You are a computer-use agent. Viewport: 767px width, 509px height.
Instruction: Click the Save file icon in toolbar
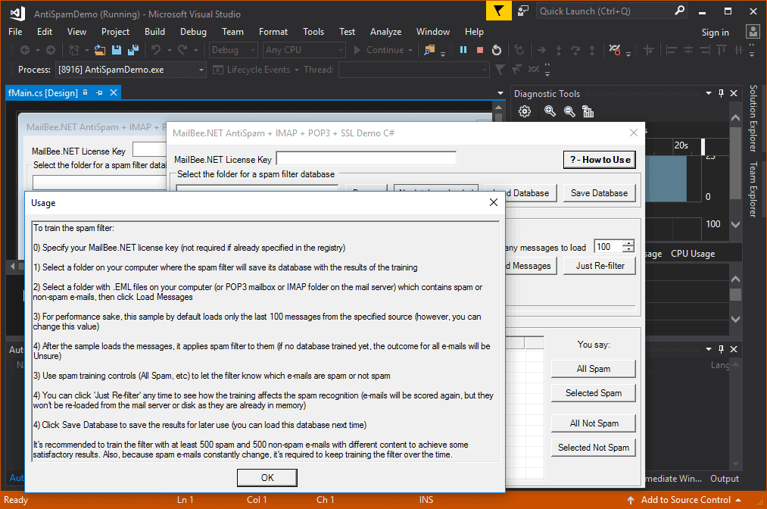pos(117,50)
